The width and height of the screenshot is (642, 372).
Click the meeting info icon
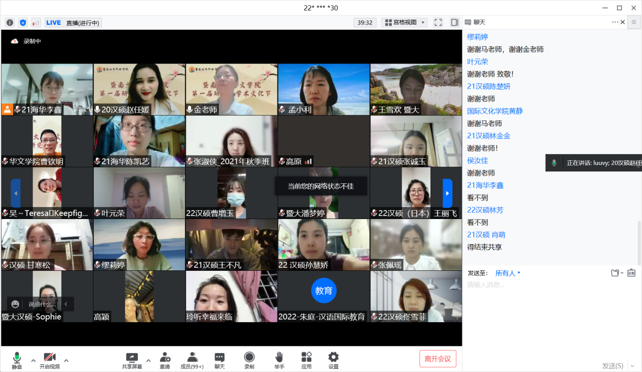coord(9,23)
